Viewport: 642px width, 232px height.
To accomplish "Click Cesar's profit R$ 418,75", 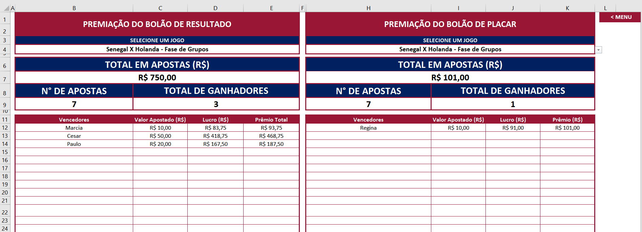I will click(x=215, y=136).
